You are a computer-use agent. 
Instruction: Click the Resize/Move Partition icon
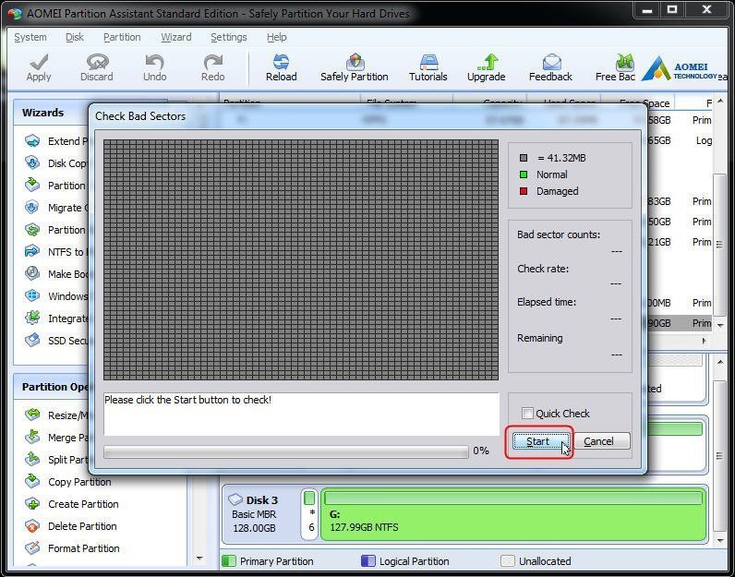point(32,415)
